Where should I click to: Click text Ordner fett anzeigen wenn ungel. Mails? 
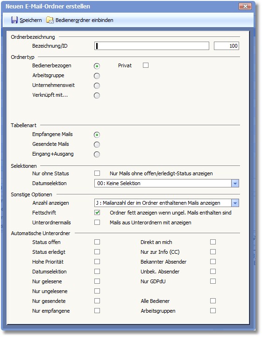pyautogui.click(x=171, y=213)
